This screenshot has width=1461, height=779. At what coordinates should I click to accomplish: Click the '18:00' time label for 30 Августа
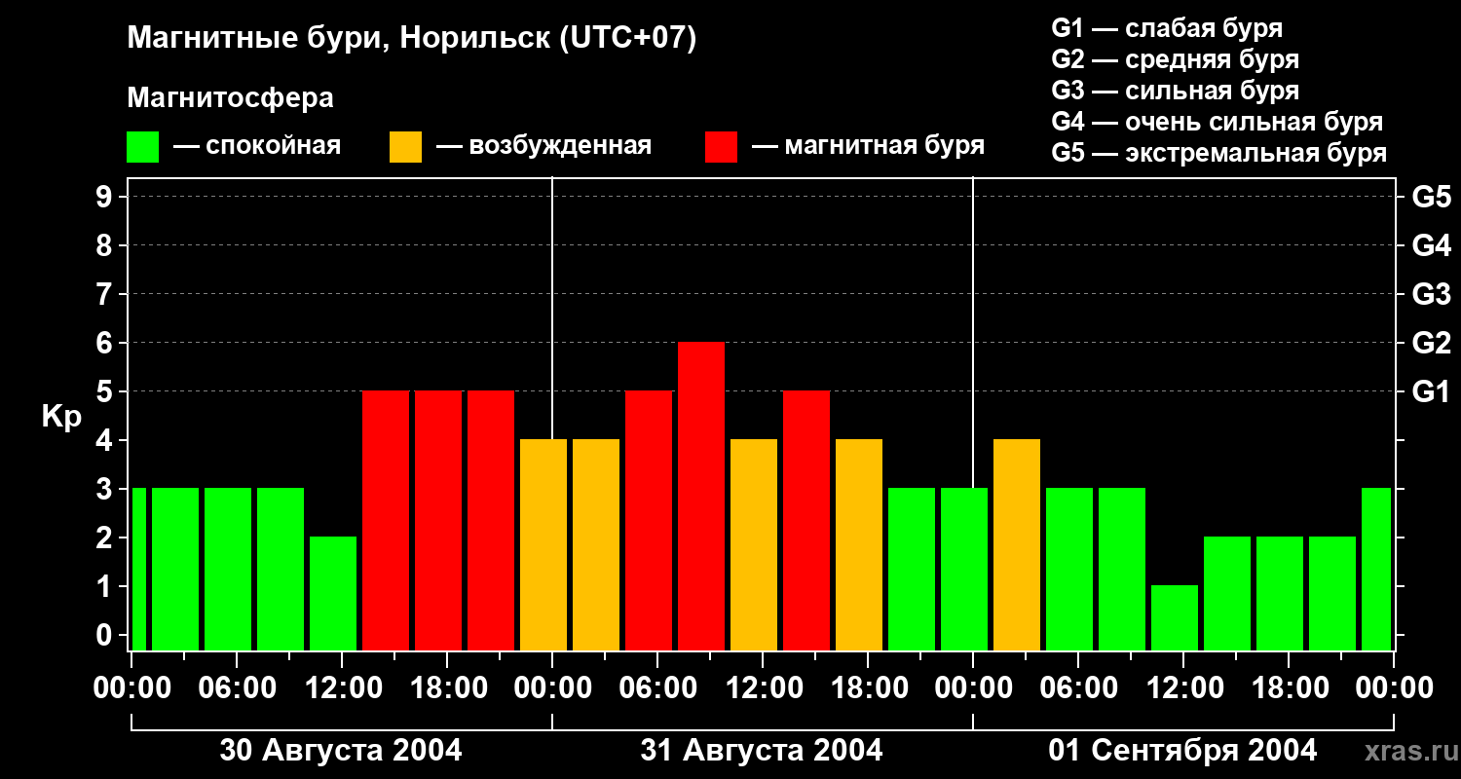[448, 688]
